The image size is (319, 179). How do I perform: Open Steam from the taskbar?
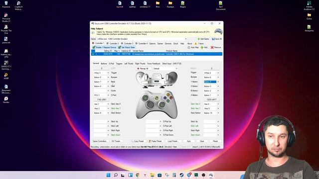click(181, 175)
